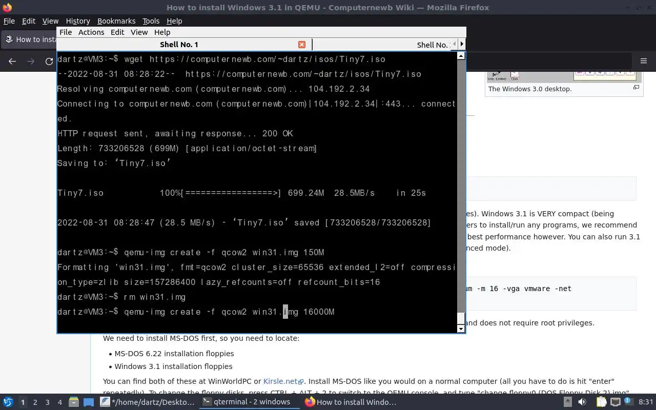Open the removable media eject icon

[x=568, y=402]
